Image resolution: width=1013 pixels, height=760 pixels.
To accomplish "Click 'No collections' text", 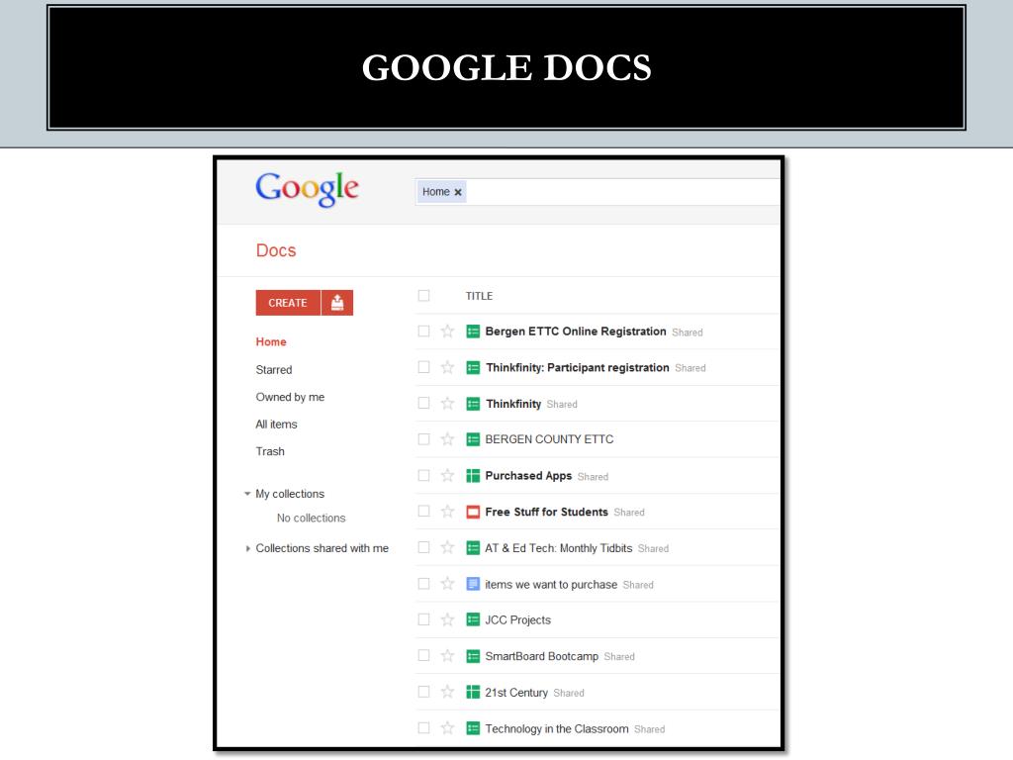I will point(312,518).
